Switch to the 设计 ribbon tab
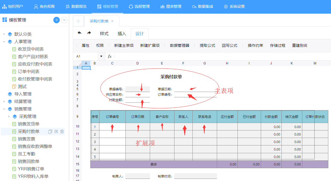The width and height of the screenshot is (331, 181). click(140, 34)
